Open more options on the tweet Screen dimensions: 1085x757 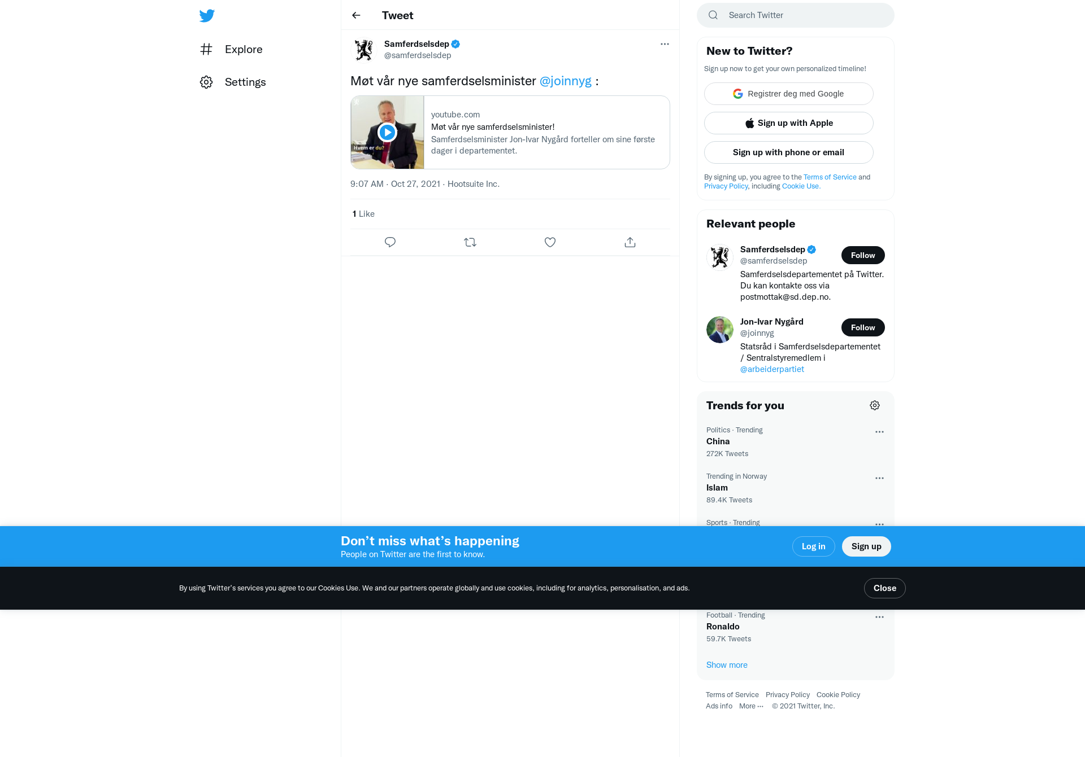click(665, 44)
